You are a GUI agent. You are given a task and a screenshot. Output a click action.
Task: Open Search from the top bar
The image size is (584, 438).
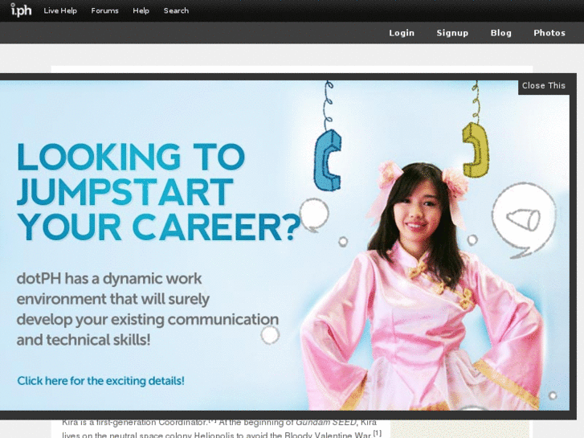pos(176,10)
